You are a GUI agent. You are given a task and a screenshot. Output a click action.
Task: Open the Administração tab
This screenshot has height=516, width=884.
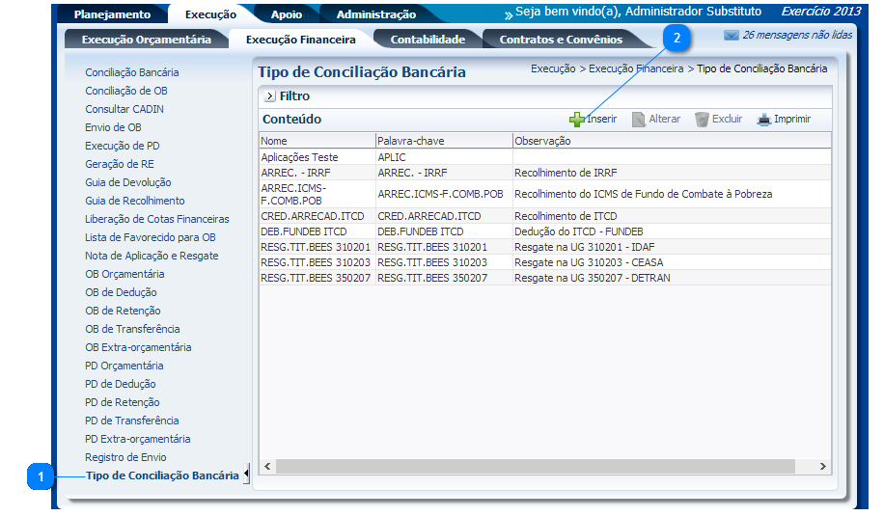(x=375, y=14)
